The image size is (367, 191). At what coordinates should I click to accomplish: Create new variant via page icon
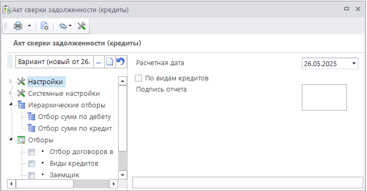pos(110,62)
